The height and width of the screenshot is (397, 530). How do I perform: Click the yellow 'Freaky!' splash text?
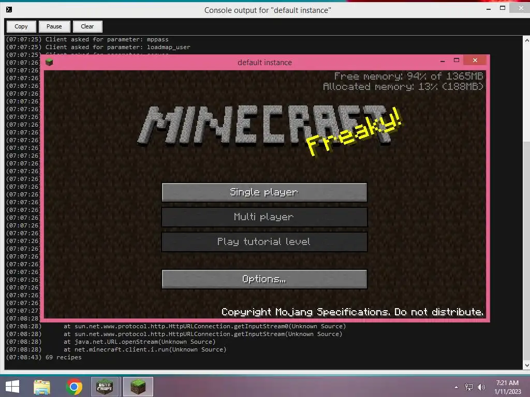pyautogui.click(x=354, y=132)
